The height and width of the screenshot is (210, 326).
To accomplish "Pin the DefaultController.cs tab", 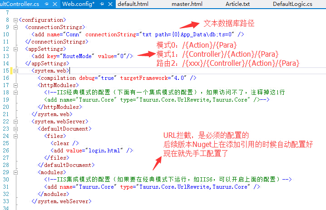I will (x=46, y=4).
